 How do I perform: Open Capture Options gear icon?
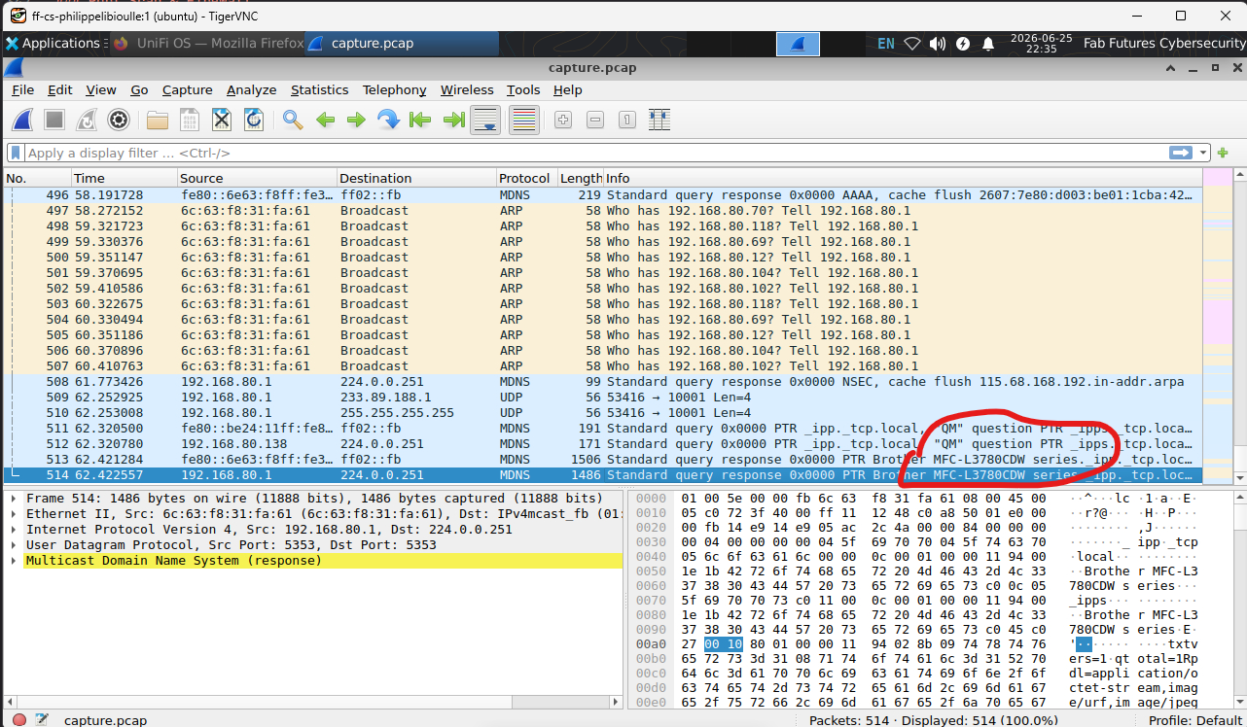(119, 120)
